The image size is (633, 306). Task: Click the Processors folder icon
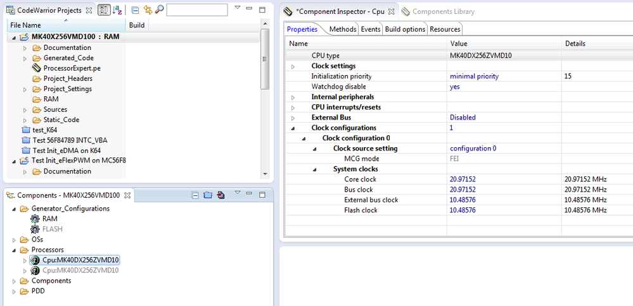coord(25,250)
